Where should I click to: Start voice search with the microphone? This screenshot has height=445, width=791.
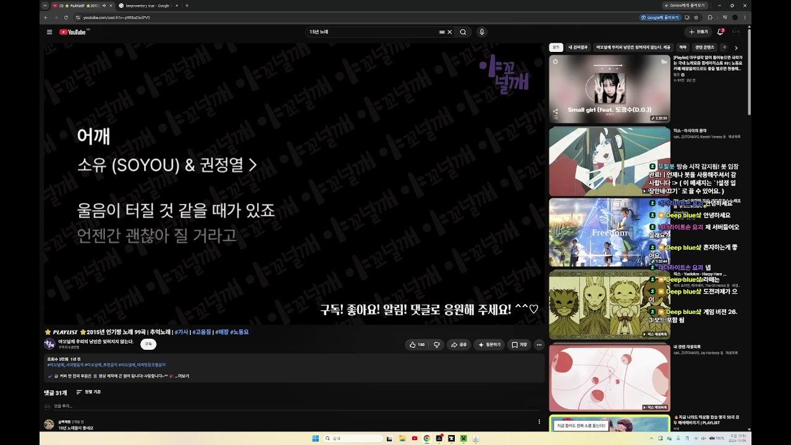[x=482, y=32]
